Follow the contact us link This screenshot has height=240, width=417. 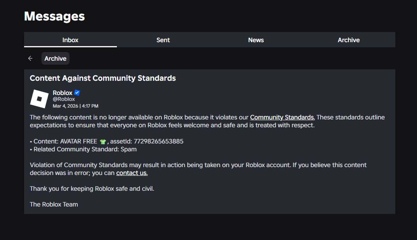pos(132,173)
